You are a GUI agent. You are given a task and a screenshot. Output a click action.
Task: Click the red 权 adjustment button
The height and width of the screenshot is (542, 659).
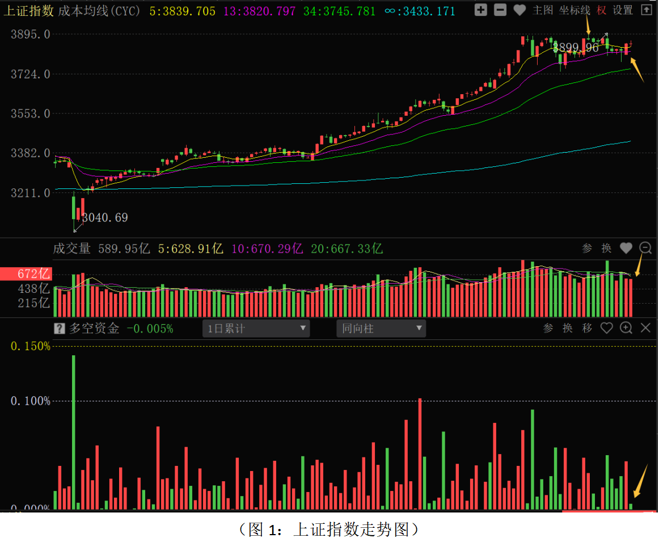coord(601,10)
